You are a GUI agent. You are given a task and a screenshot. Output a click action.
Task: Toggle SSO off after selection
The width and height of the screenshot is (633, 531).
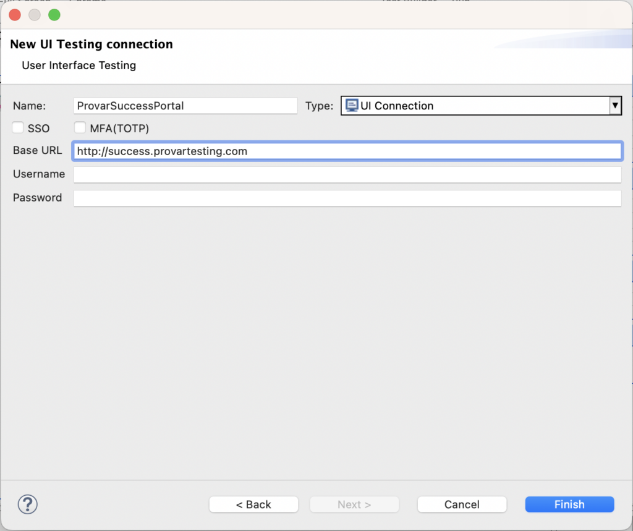point(17,128)
